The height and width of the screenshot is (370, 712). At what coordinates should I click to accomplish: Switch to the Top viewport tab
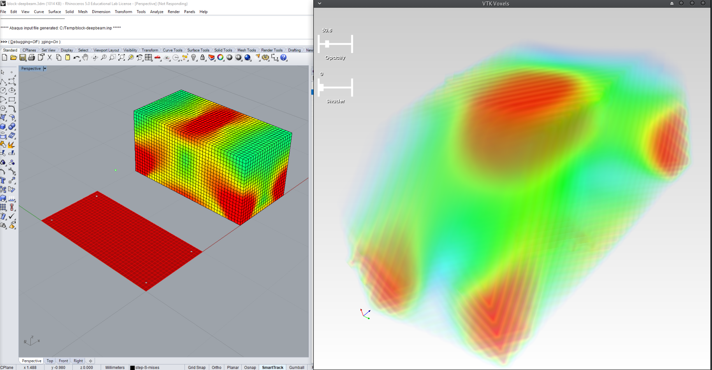(50, 361)
